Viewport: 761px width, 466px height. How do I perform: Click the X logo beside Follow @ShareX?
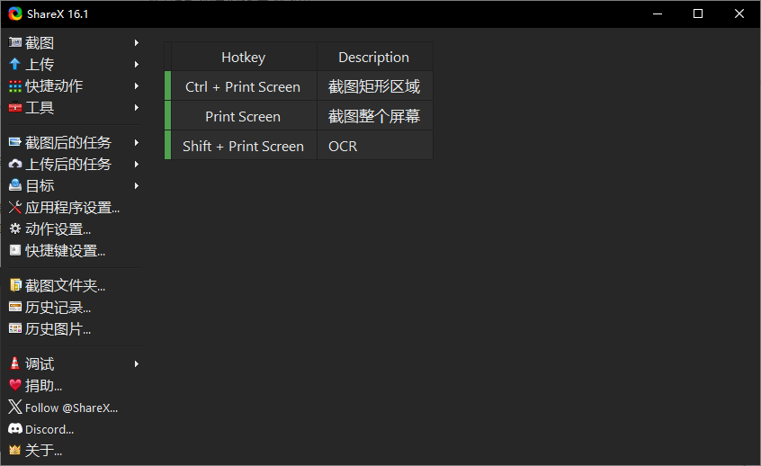pos(14,408)
